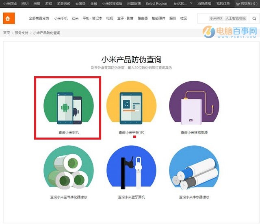Click 首页 breadcrumb link

[x=6, y=33]
